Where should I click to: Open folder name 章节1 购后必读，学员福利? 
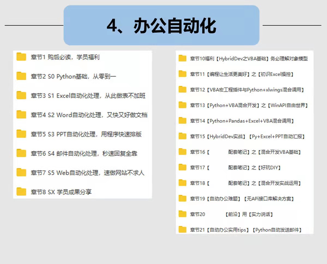(65, 57)
